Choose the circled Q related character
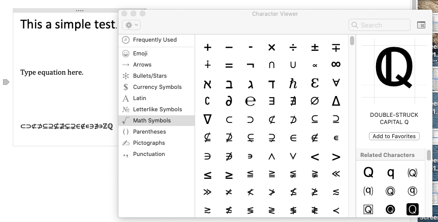This screenshot has height=222, width=438. pos(390,192)
